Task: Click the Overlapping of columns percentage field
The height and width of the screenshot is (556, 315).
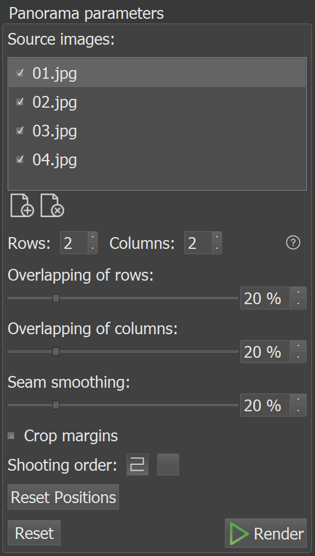Action: (x=266, y=352)
